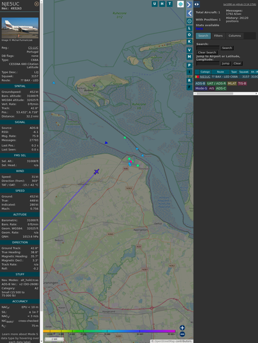
Task: Toggle the M map option
Action: pyautogui.click(x=189, y=57)
